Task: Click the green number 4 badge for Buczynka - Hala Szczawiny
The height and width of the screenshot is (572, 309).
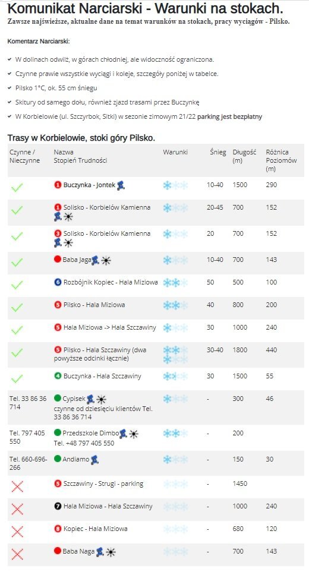Action: coord(58,376)
